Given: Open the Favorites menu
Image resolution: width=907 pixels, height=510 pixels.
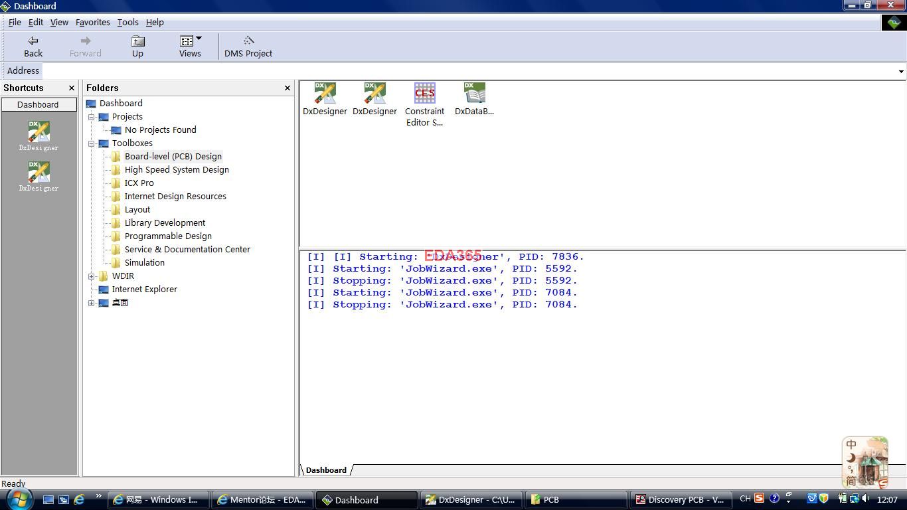Looking at the screenshot, I should click(93, 22).
